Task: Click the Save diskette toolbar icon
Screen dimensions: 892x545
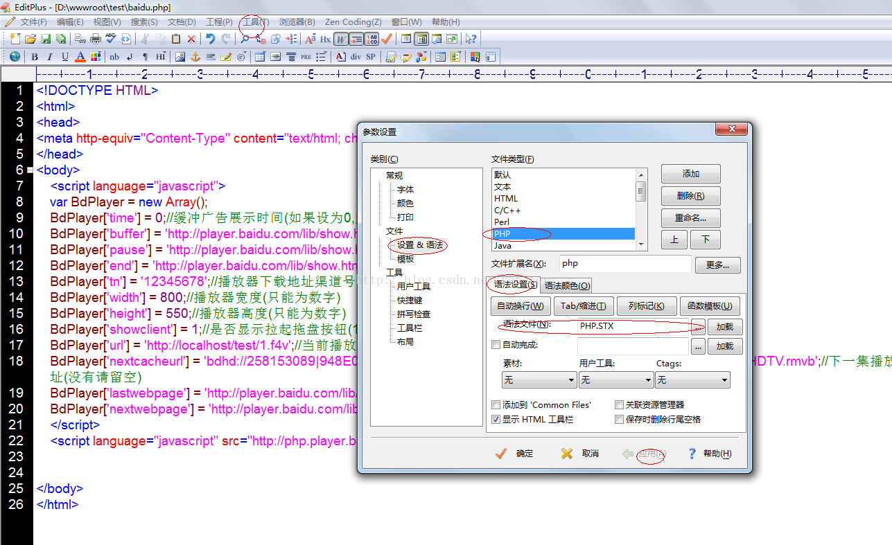Action: (46, 39)
